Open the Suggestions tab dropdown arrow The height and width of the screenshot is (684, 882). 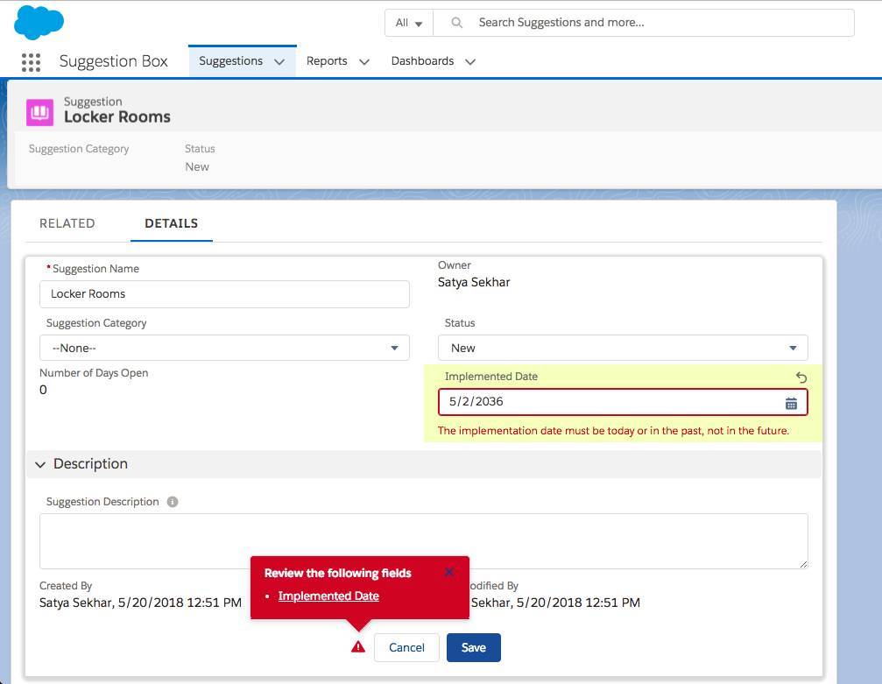click(279, 61)
